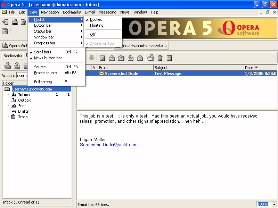The image size is (278, 208).
Task: Expand the Progress bar submenu
Action: click(56, 43)
